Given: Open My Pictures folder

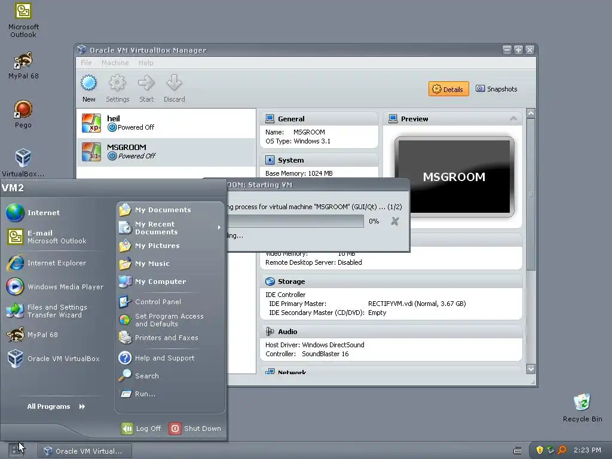Looking at the screenshot, I should point(170,246).
